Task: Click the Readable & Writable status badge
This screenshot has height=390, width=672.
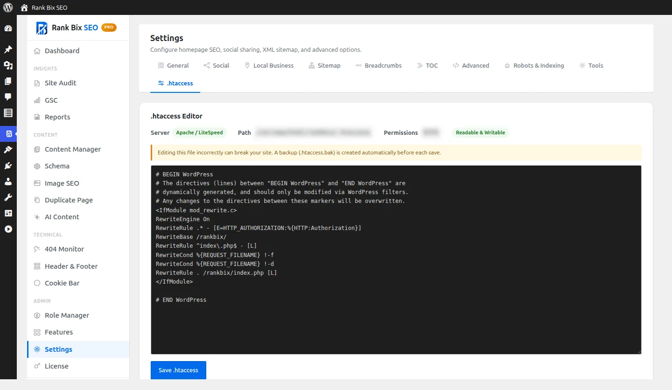Action: (x=481, y=133)
